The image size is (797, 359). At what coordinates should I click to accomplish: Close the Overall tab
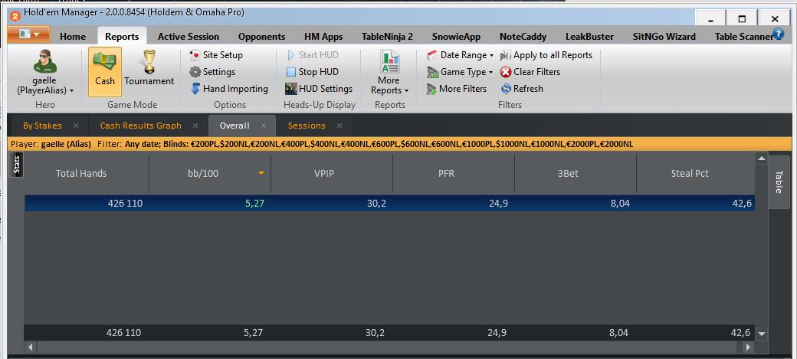click(x=264, y=126)
